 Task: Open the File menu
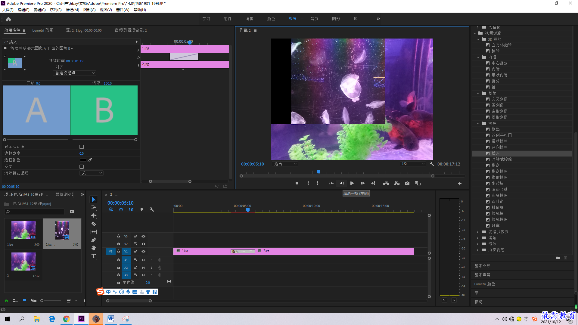(8, 10)
